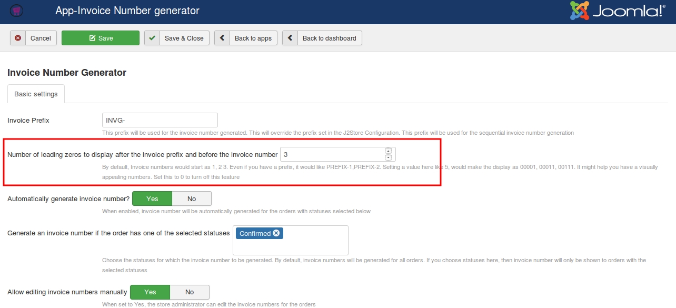Click the left arrow icon for Back to dashboard

[x=290, y=38]
